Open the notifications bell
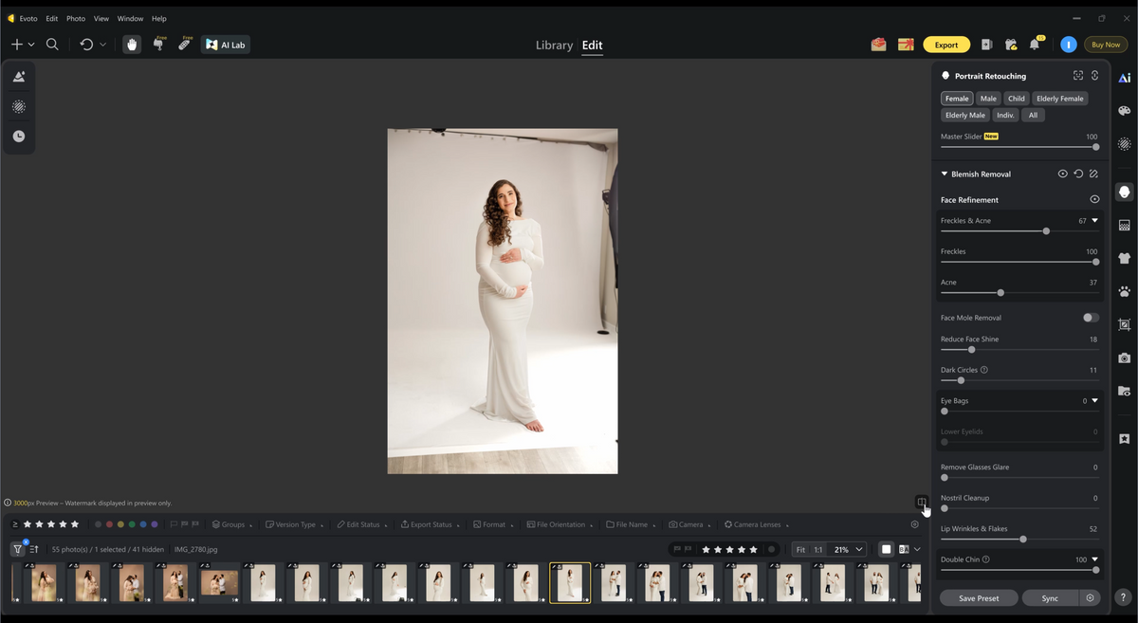1138x623 pixels. (1036, 45)
